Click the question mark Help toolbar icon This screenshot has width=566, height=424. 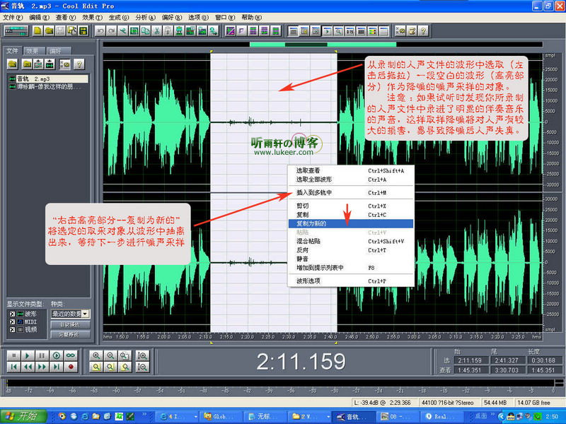pos(423,31)
